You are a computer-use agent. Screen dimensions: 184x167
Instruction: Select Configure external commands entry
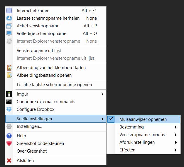click(x=46, y=102)
